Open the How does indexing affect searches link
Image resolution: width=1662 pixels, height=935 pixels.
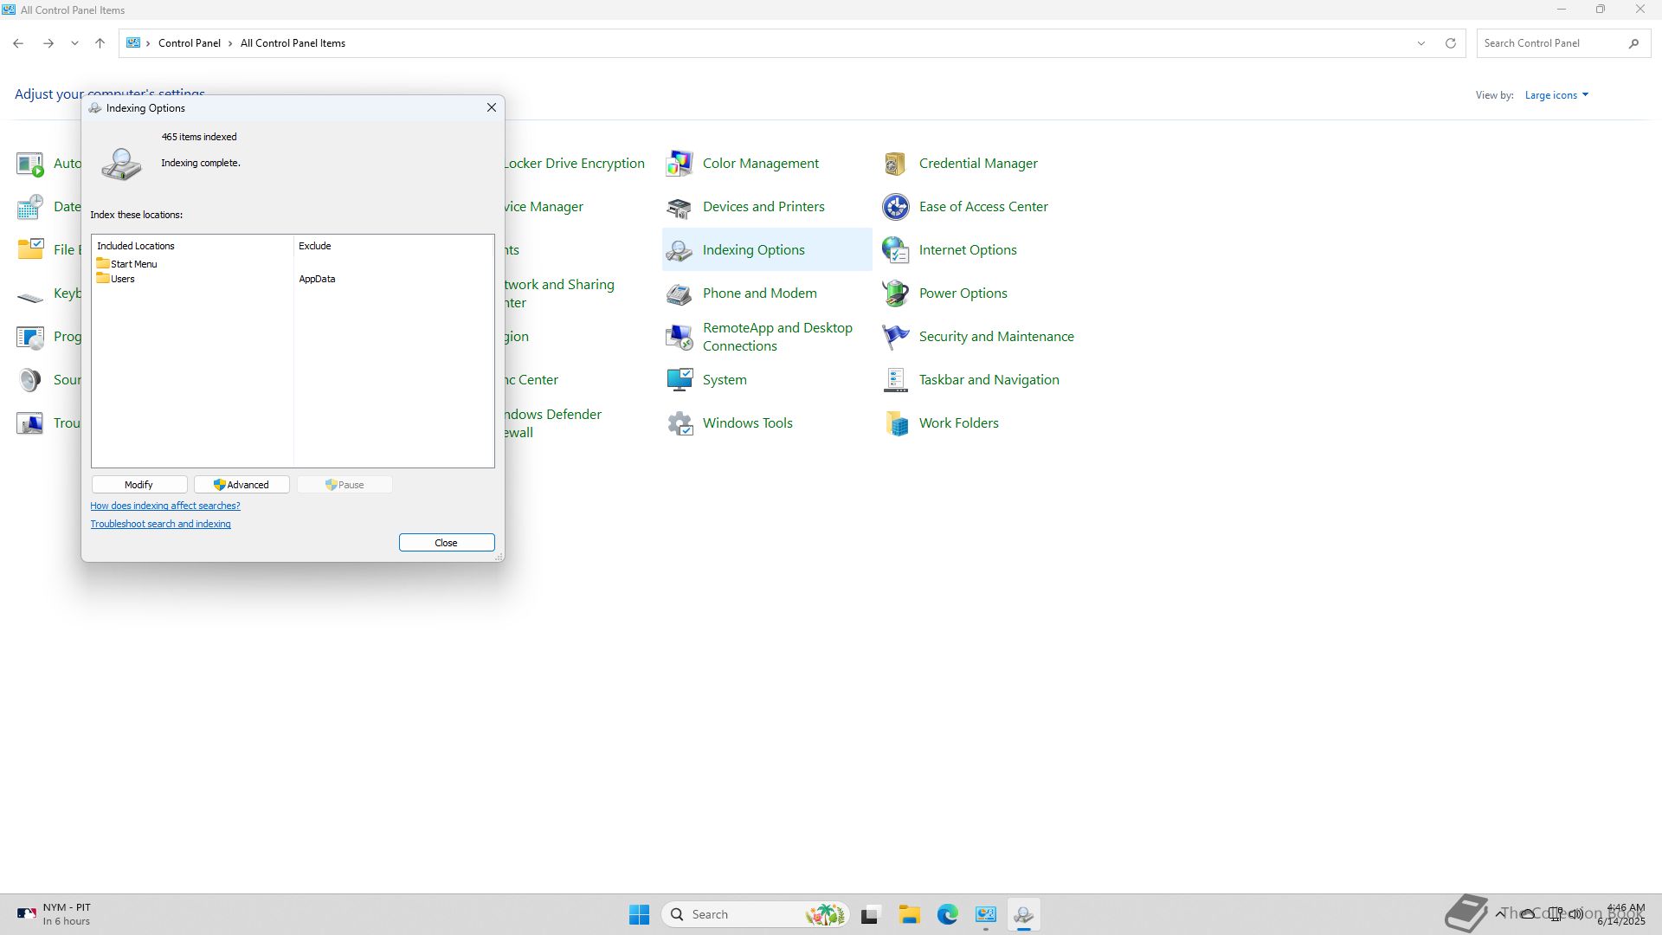tap(165, 506)
